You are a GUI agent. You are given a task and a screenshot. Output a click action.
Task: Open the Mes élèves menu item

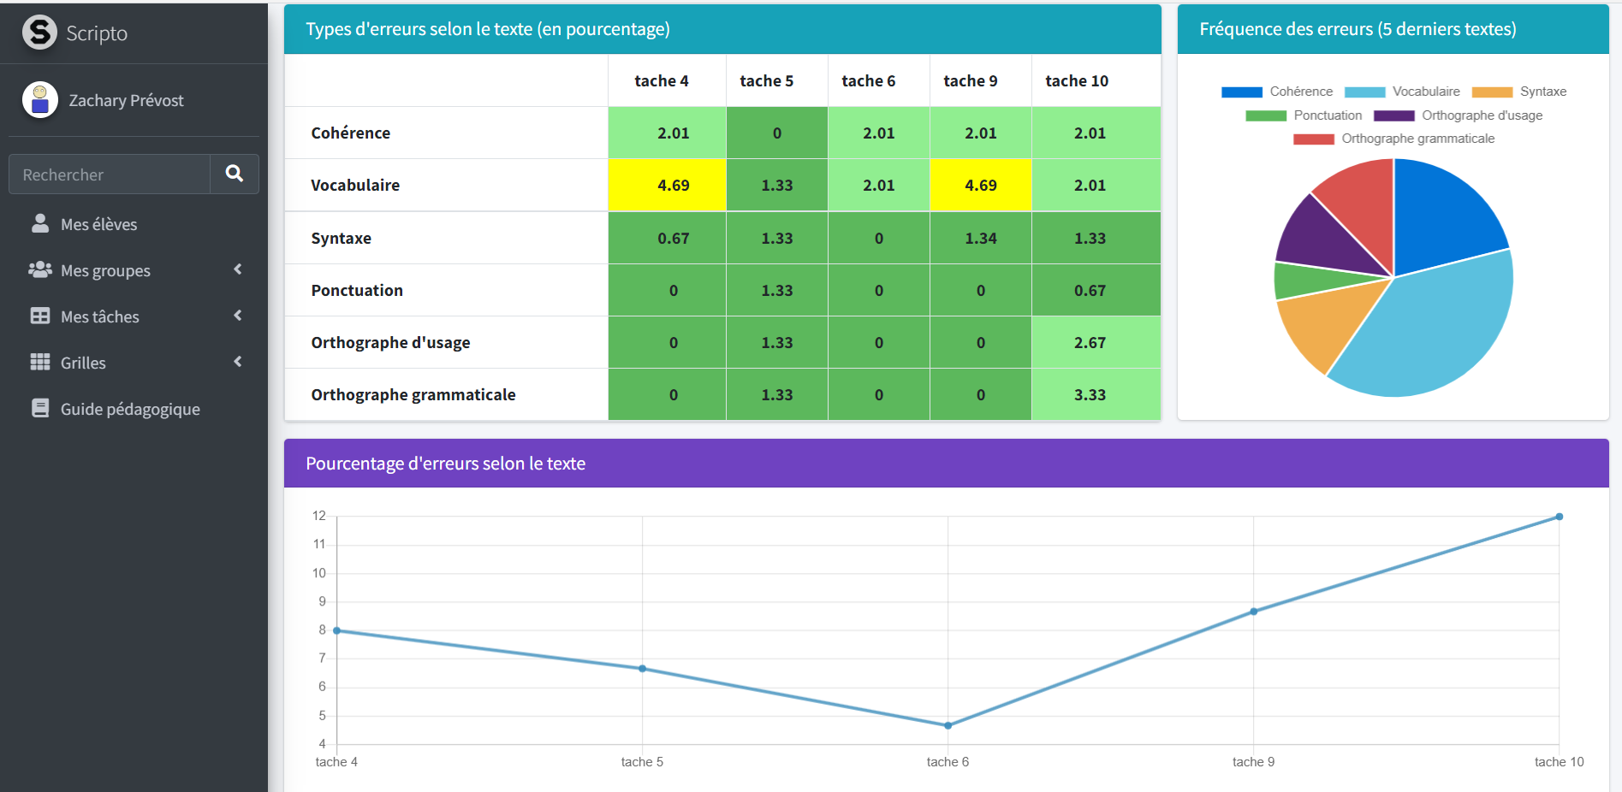pyautogui.click(x=98, y=225)
